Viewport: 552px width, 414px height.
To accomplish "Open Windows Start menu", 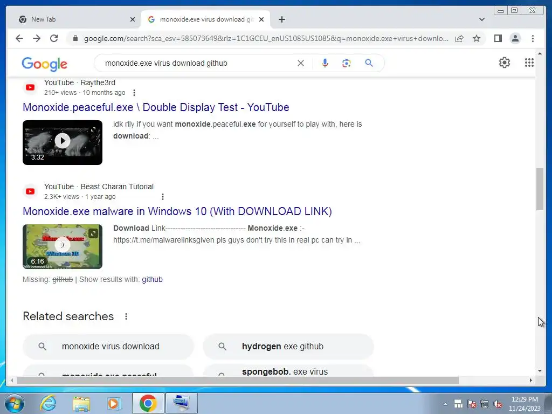I will 14,403.
